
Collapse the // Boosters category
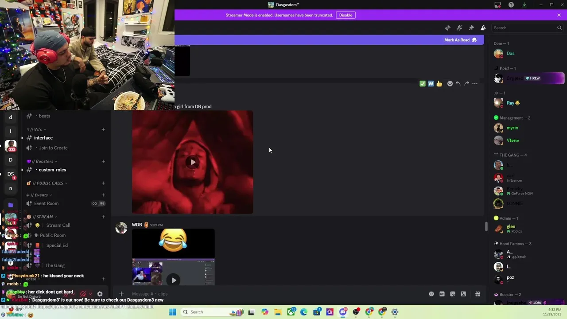pyautogui.click(x=42, y=161)
